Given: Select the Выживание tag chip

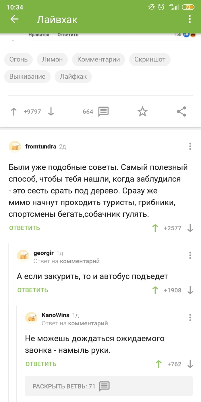Looking at the screenshot, I should [x=27, y=77].
